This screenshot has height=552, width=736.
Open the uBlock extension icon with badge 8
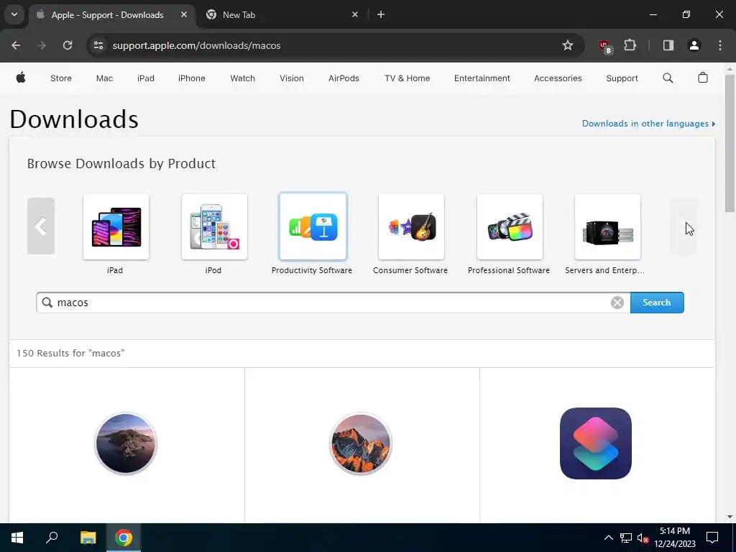point(605,46)
